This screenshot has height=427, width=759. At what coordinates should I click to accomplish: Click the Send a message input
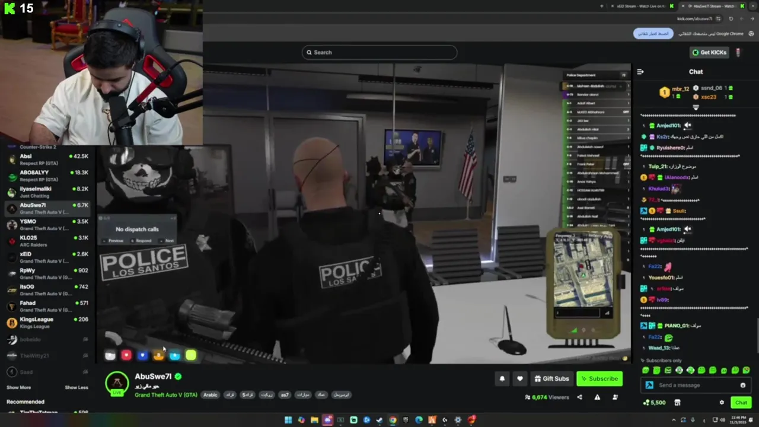point(695,385)
